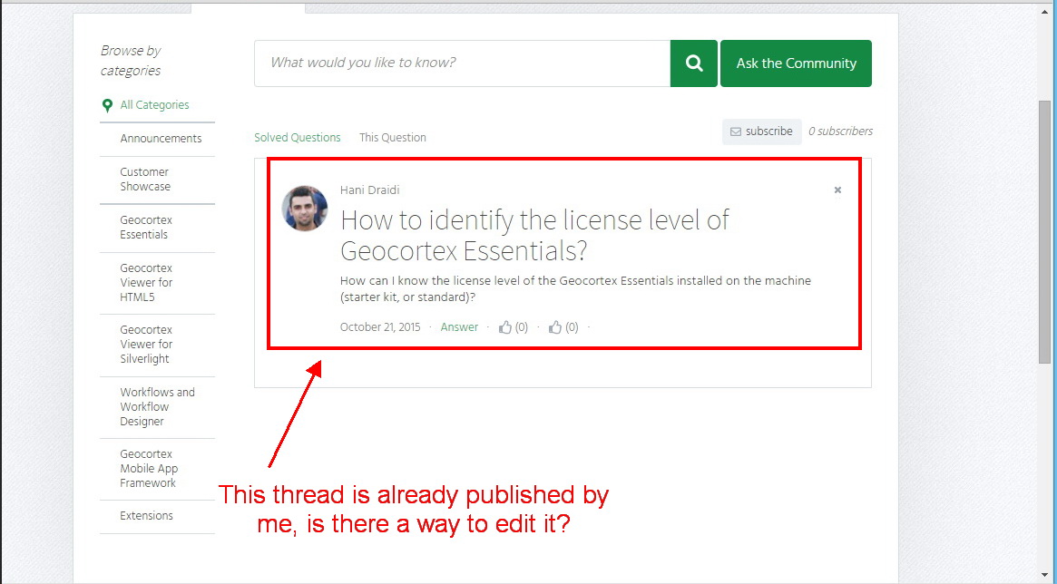Click the All Categories location pin icon
1057x584 pixels.
click(106, 105)
